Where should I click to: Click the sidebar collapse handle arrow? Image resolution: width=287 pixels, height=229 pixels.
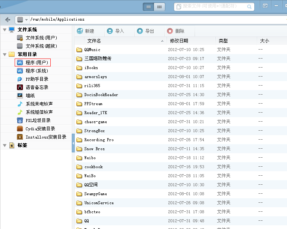point(73,139)
